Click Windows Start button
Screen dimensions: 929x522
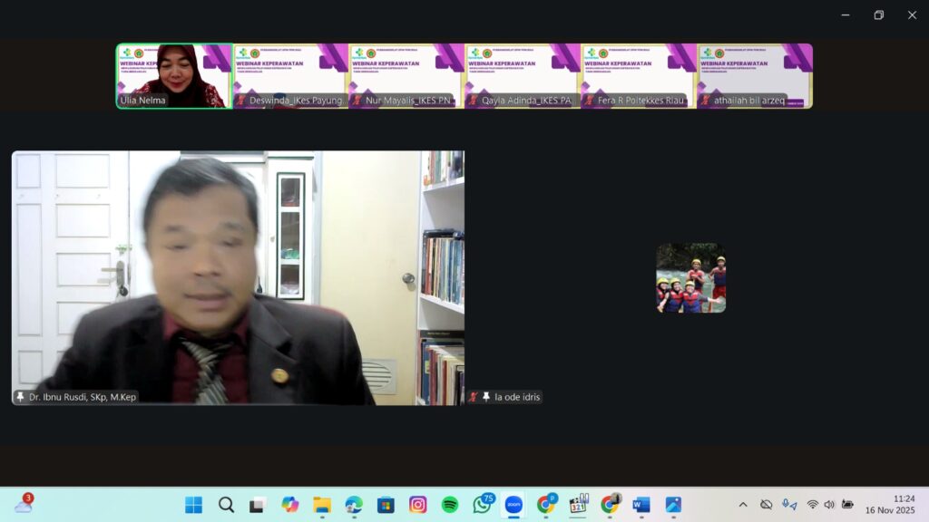[194, 505]
